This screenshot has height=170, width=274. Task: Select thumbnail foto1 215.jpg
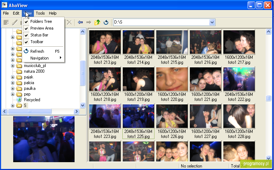click(x=172, y=42)
